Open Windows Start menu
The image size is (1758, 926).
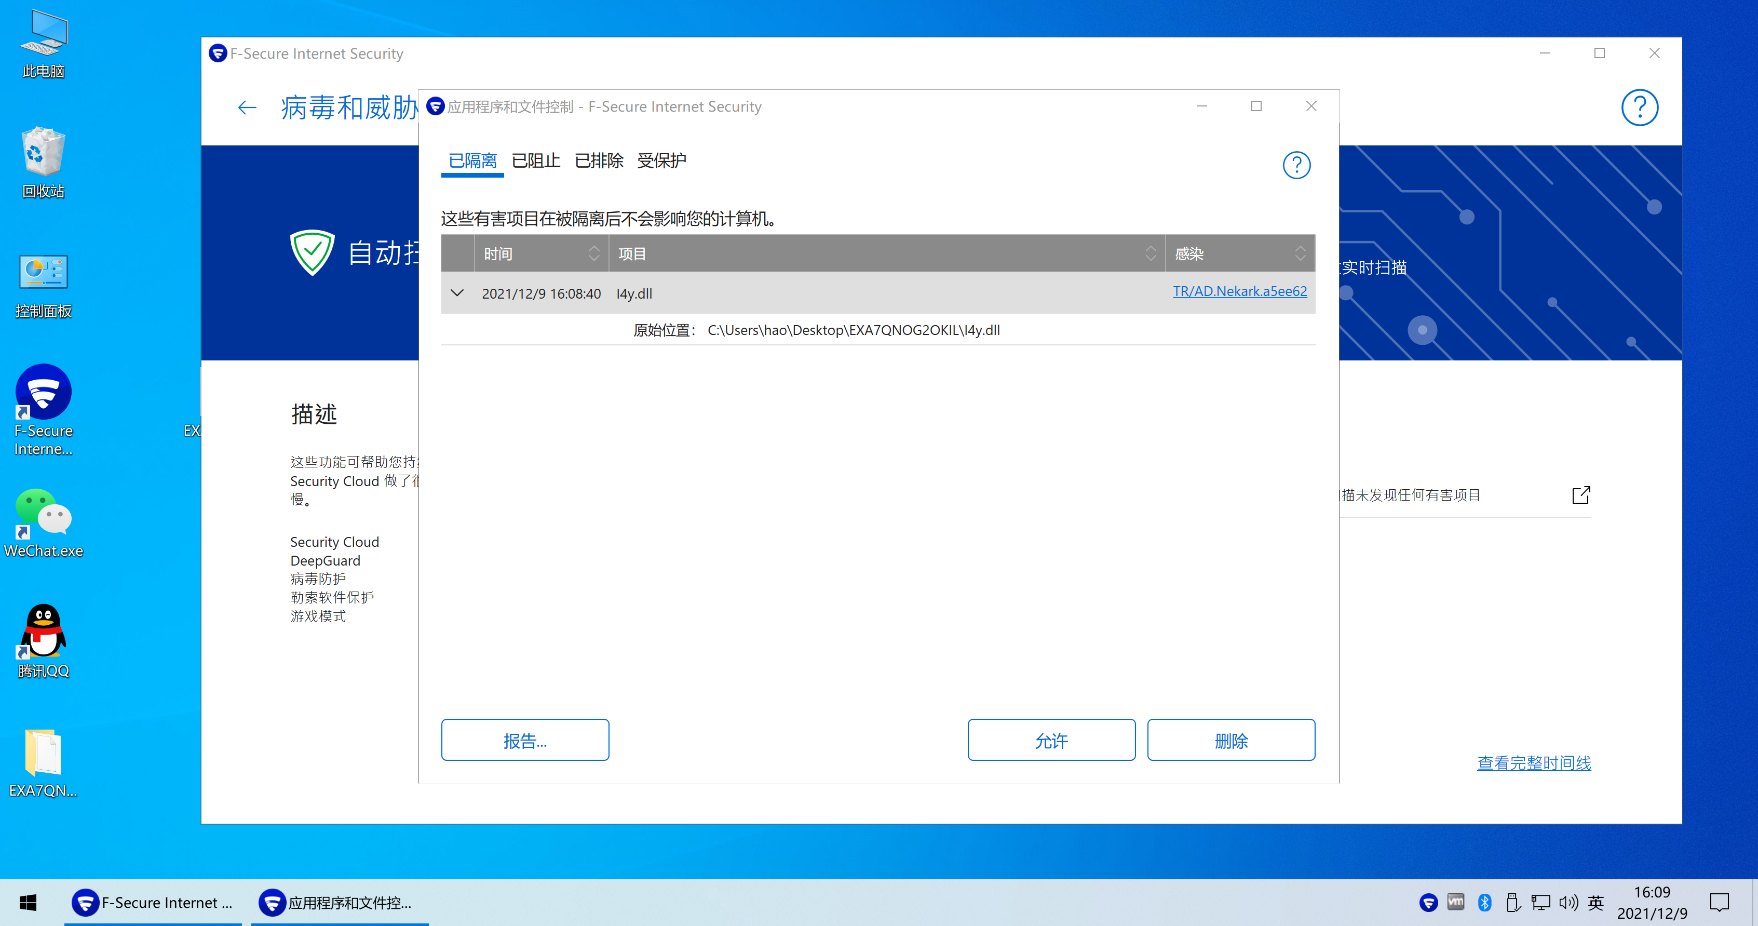click(x=28, y=903)
